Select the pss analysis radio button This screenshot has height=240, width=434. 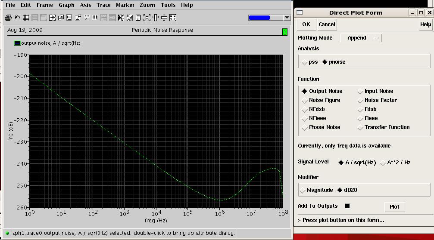coord(305,62)
